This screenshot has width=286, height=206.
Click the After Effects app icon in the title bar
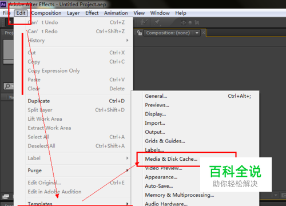(3, 4)
